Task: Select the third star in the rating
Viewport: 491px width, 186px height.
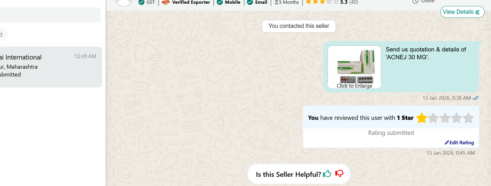Action: point(445,118)
